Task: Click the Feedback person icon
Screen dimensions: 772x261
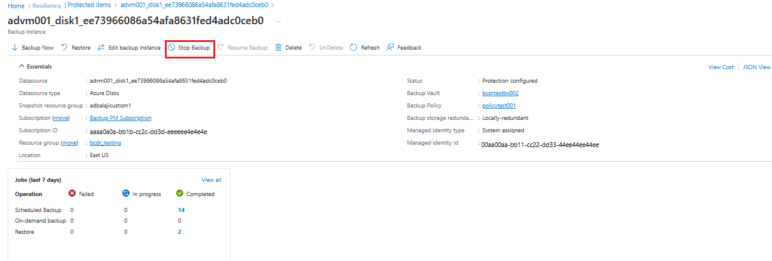Action: tap(390, 48)
